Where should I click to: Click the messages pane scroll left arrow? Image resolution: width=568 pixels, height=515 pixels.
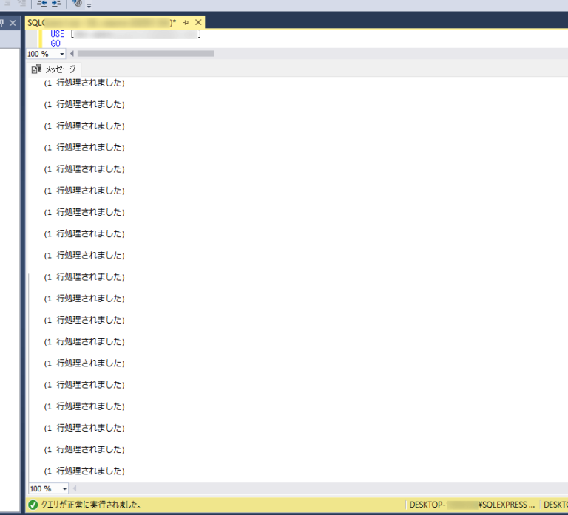75,488
